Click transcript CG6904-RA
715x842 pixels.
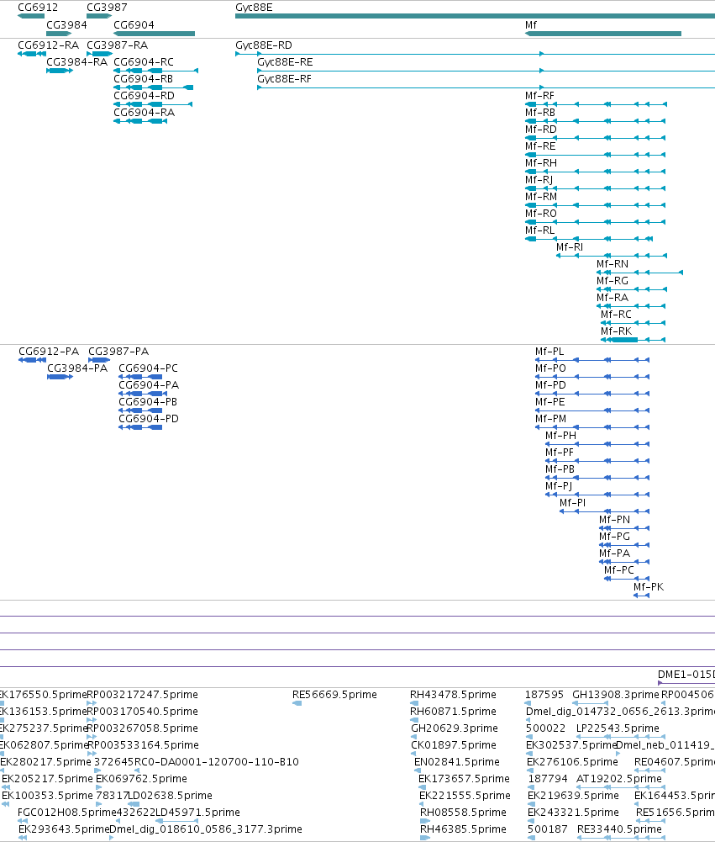[144, 112]
